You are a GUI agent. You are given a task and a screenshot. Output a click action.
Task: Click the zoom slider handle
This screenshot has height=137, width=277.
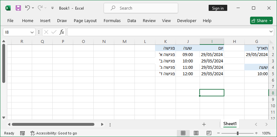coord(238,133)
